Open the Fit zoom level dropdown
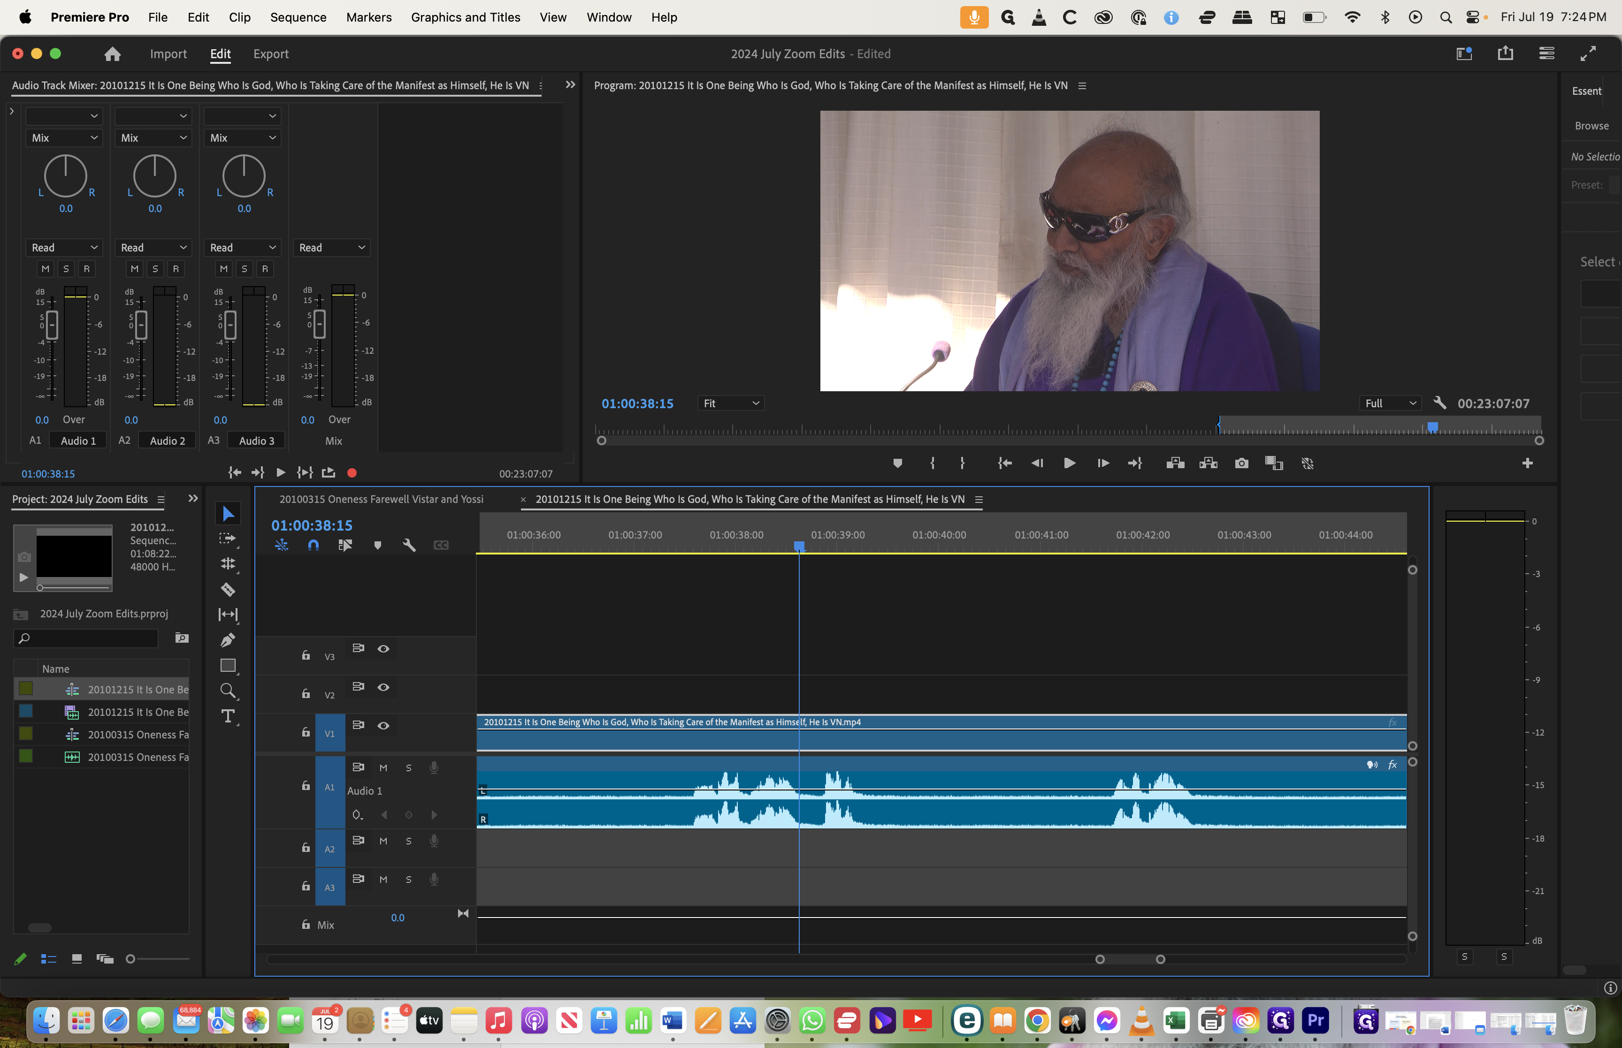 click(x=730, y=403)
